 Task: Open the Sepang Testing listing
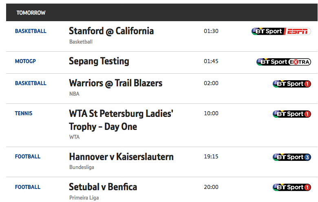[99, 61]
